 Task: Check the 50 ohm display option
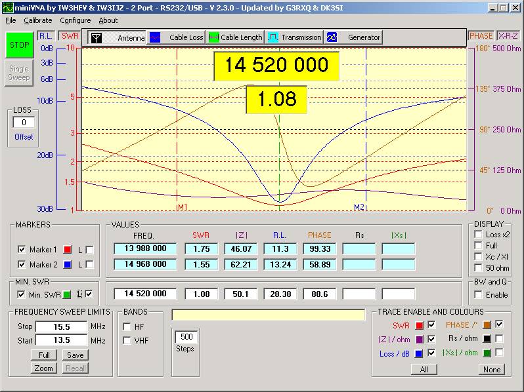click(x=479, y=268)
